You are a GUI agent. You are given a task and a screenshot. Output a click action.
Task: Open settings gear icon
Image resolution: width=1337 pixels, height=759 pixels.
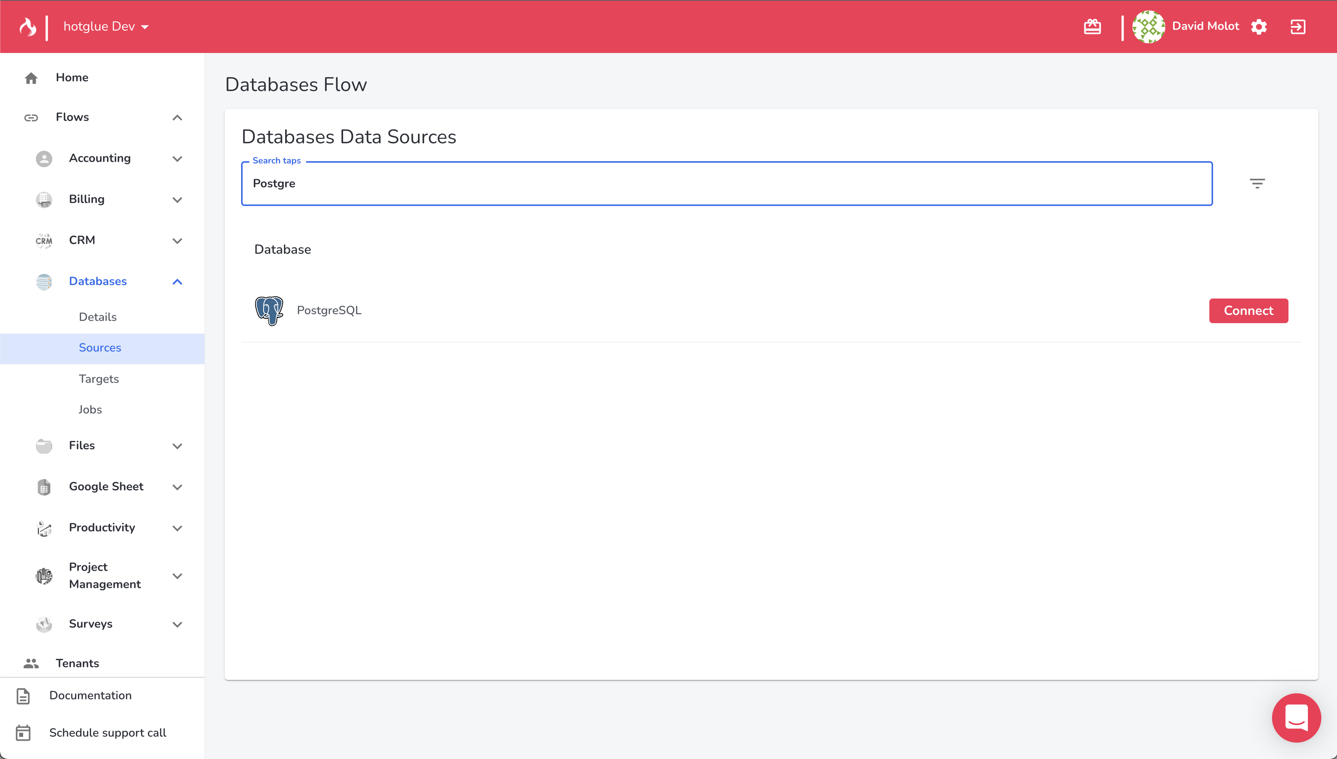[1259, 26]
